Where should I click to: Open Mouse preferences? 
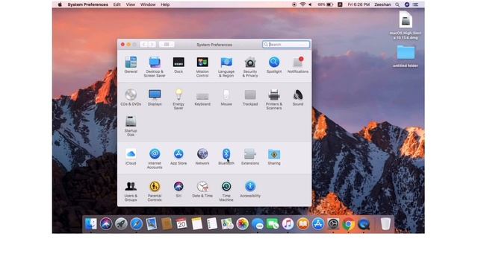pyautogui.click(x=226, y=98)
